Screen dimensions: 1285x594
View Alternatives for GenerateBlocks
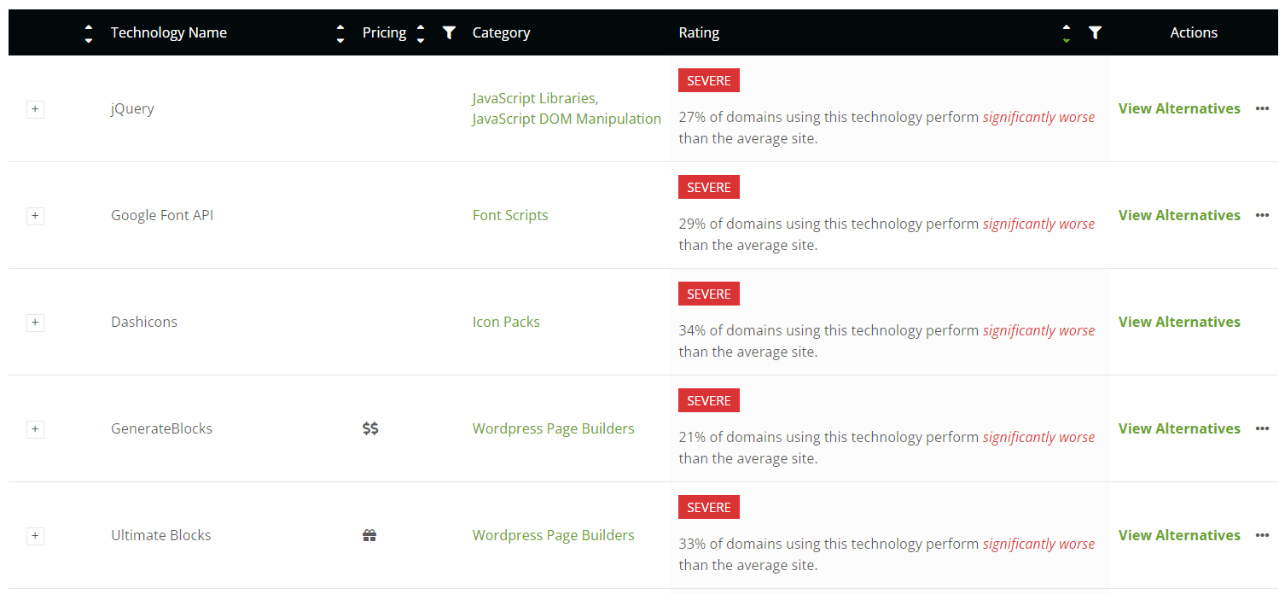[x=1179, y=428]
